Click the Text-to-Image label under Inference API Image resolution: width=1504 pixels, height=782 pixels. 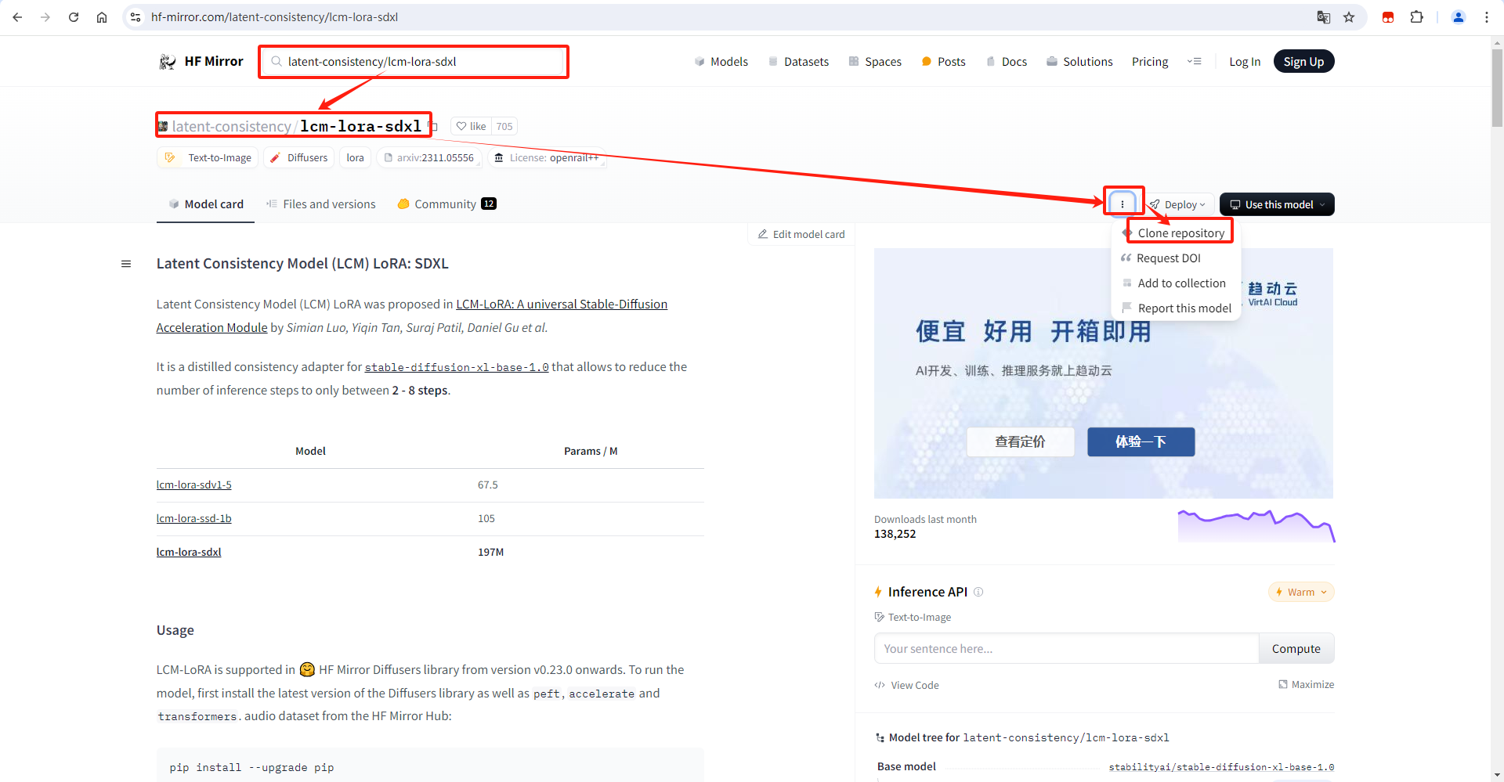click(x=913, y=617)
